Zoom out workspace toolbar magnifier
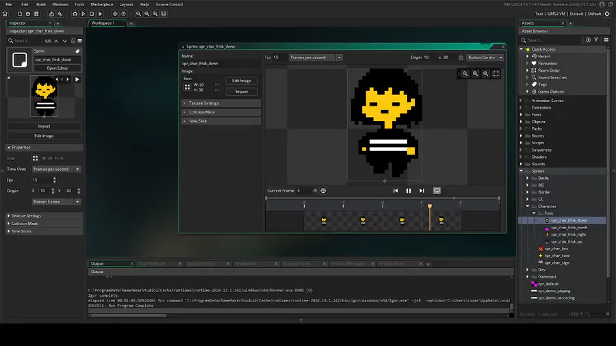 138,14
